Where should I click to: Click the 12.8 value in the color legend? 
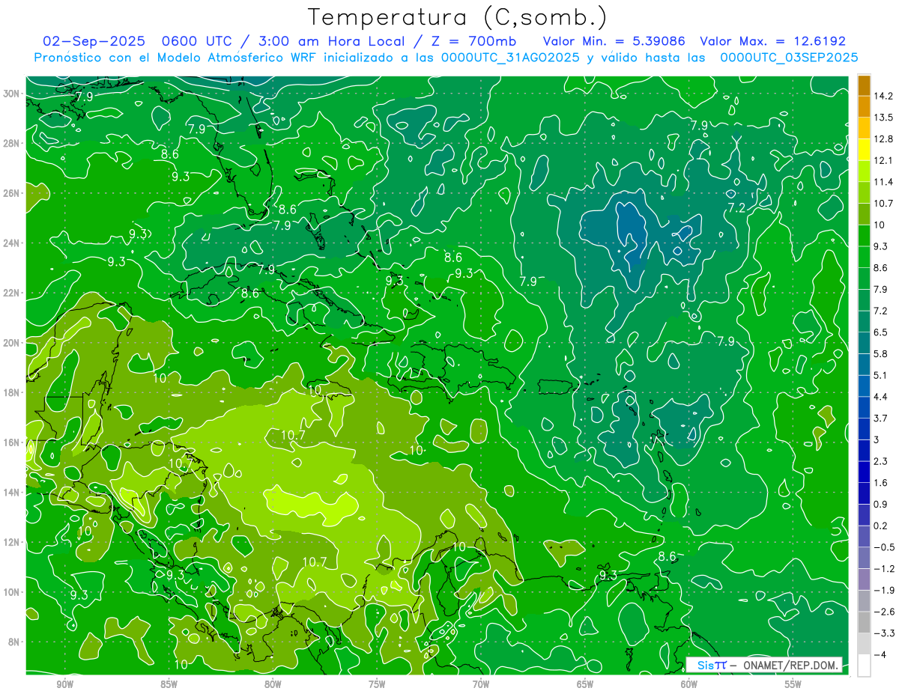pyautogui.click(x=884, y=139)
